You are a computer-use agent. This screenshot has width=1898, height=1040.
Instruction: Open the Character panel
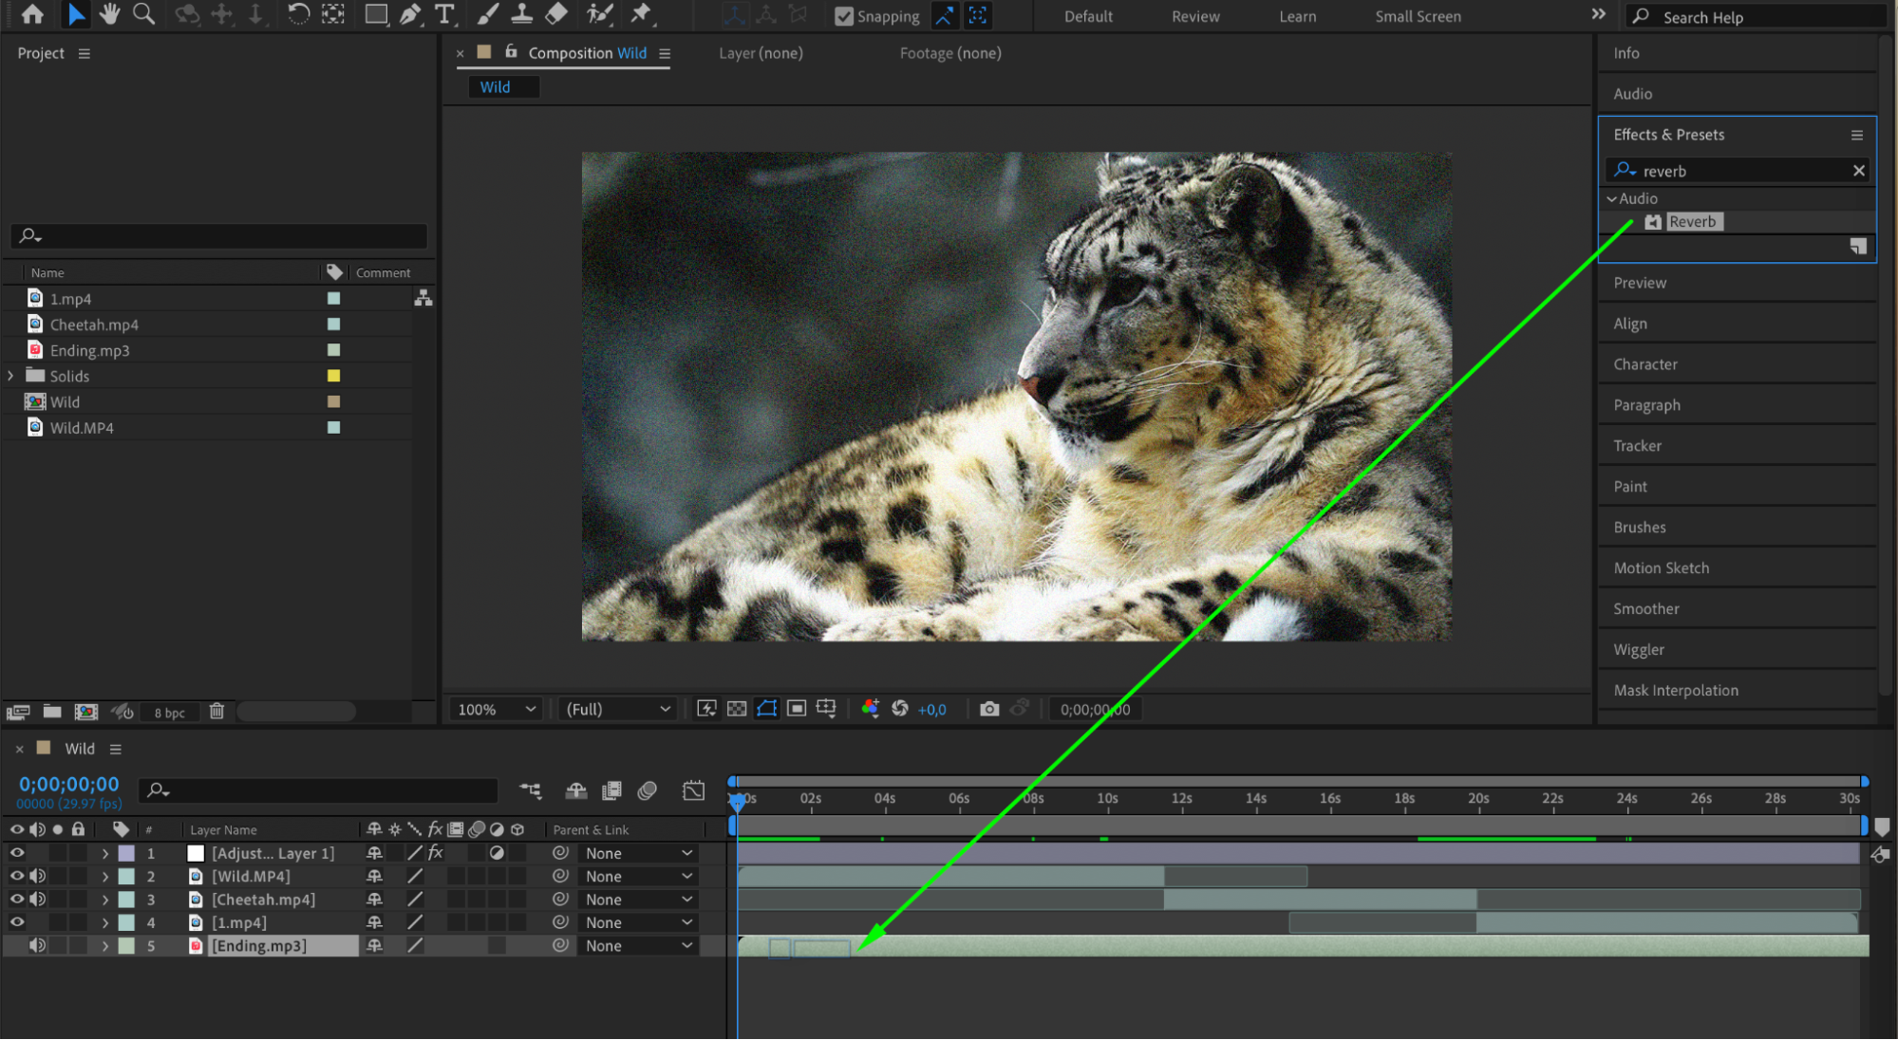1644,364
